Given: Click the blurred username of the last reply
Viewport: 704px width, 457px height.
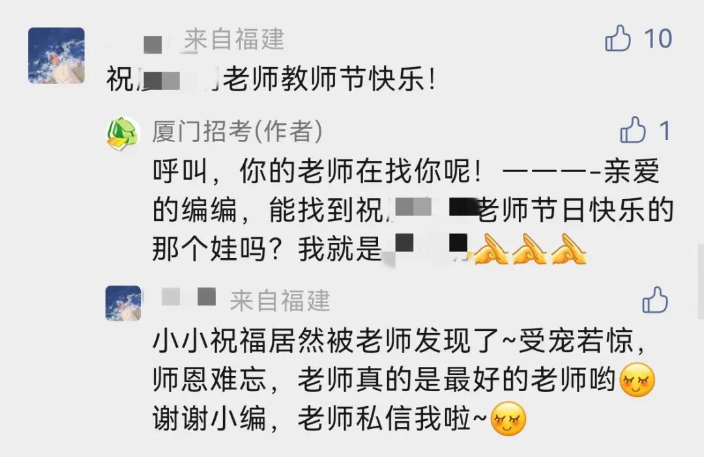Looking at the screenshot, I should 188,297.
